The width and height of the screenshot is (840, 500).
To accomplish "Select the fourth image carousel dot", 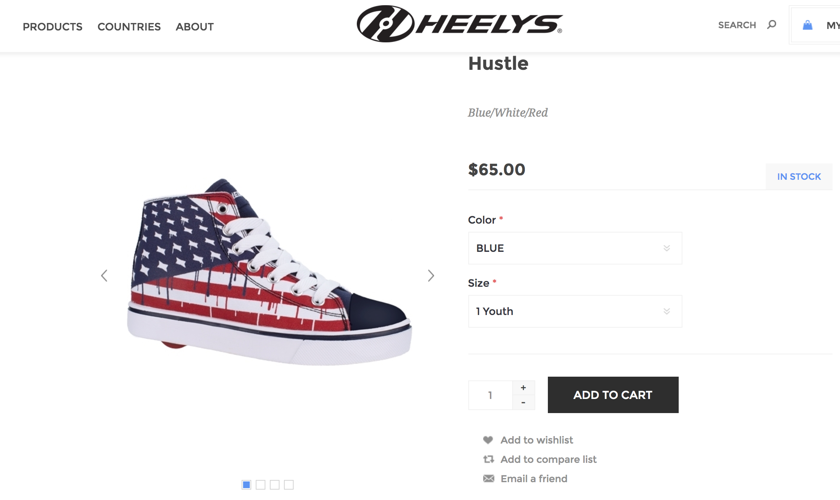I will pyautogui.click(x=289, y=484).
